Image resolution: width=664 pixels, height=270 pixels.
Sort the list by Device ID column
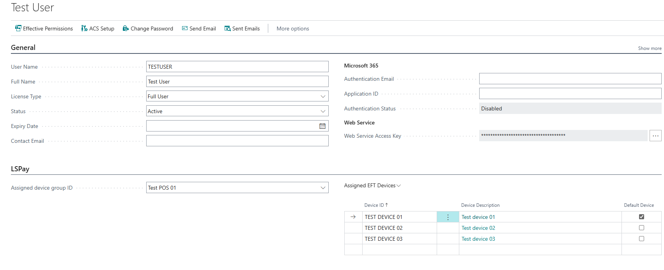(x=374, y=205)
